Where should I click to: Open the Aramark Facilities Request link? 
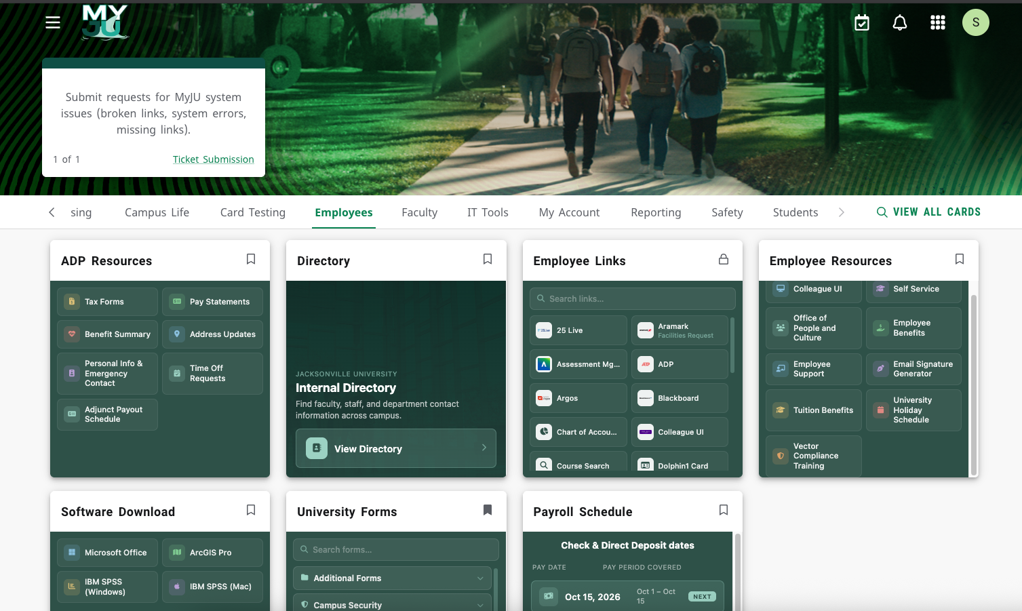[x=680, y=330]
